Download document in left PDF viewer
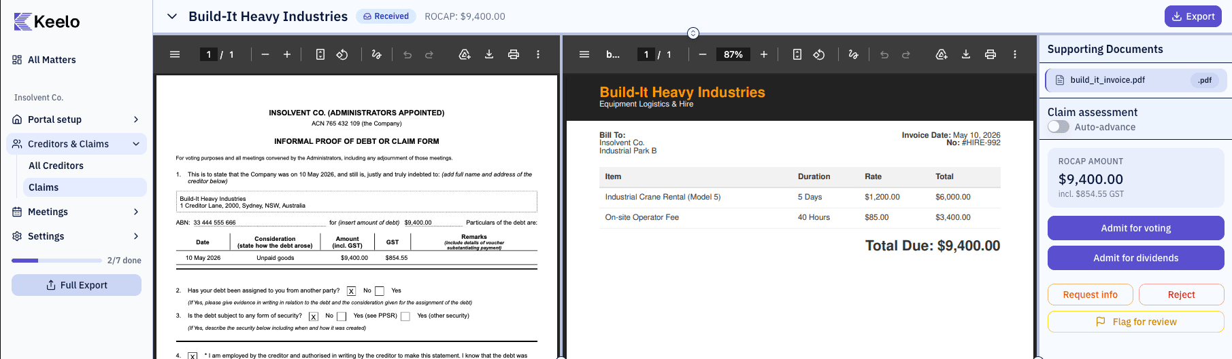Image resolution: width=1232 pixels, height=359 pixels. point(489,54)
